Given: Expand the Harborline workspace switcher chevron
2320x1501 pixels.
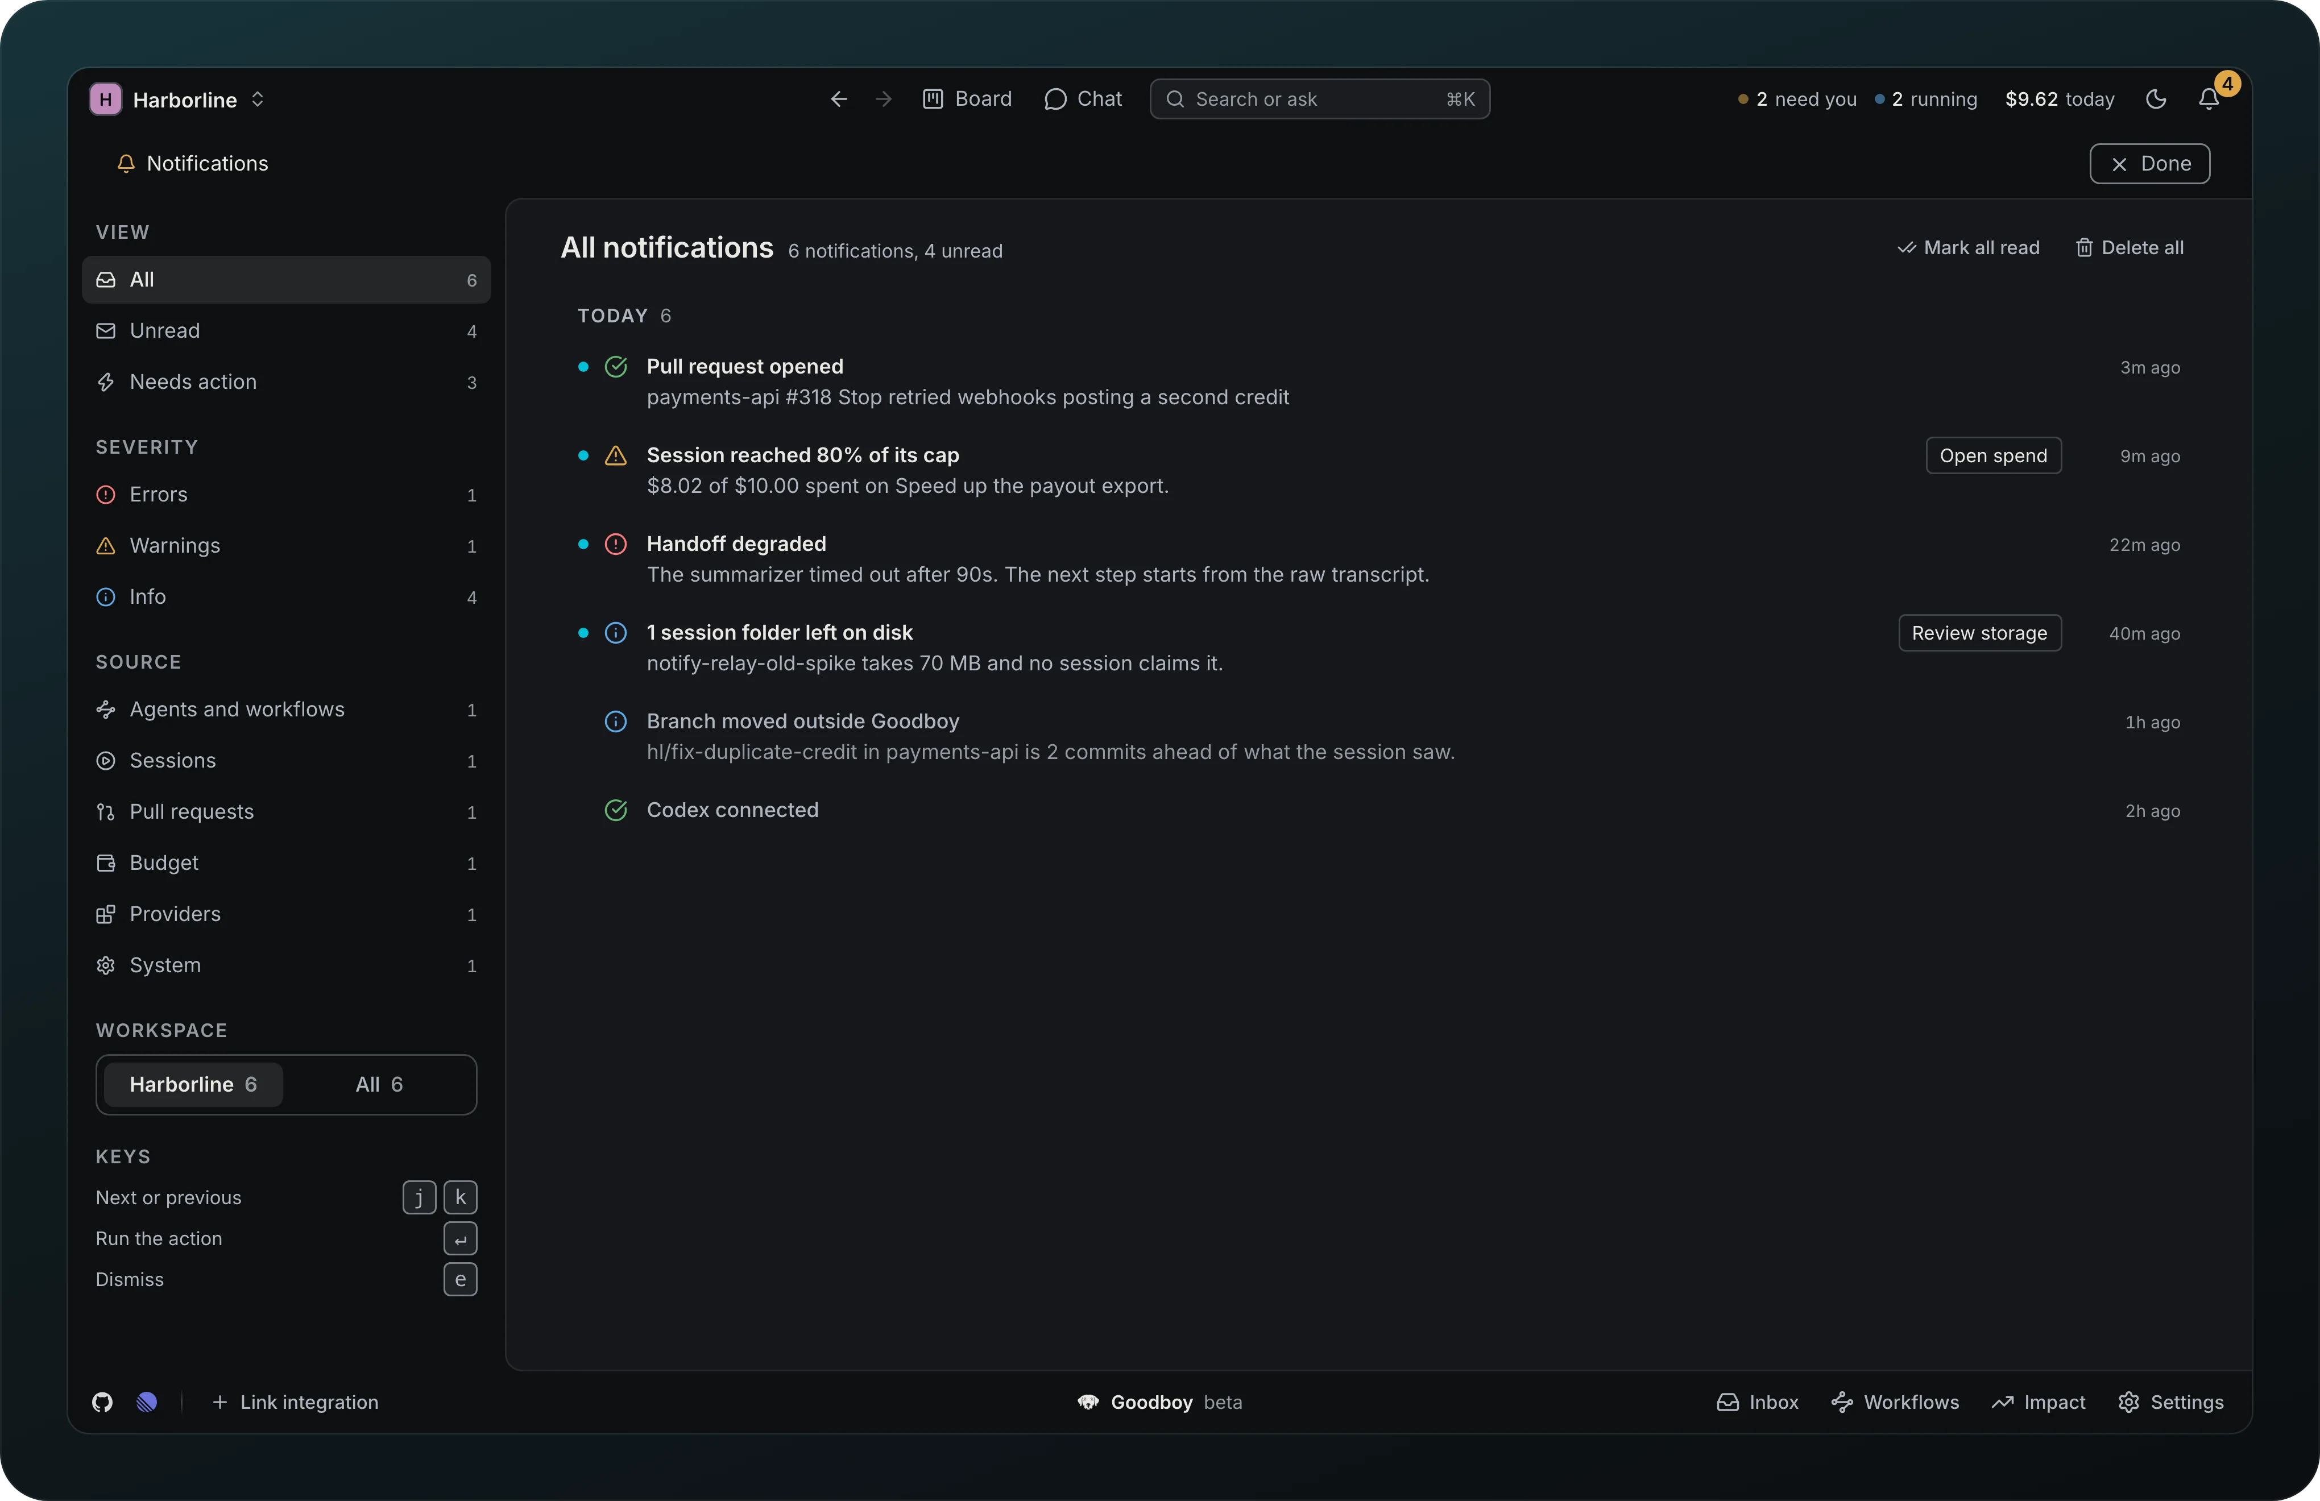Looking at the screenshot, I should click(258, 99).
